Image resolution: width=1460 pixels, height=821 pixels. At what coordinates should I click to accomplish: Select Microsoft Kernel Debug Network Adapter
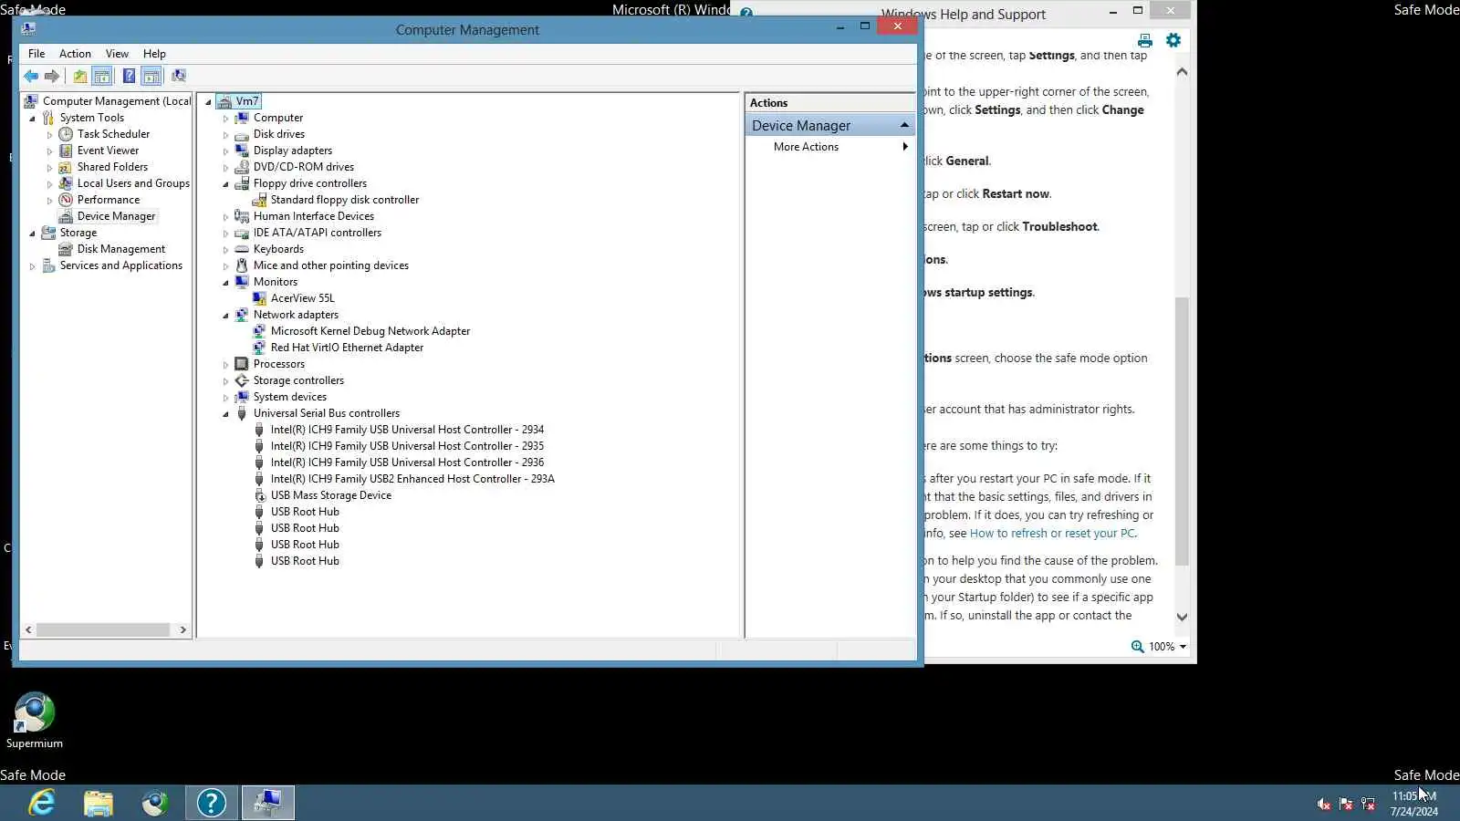[x=370, y=331]
